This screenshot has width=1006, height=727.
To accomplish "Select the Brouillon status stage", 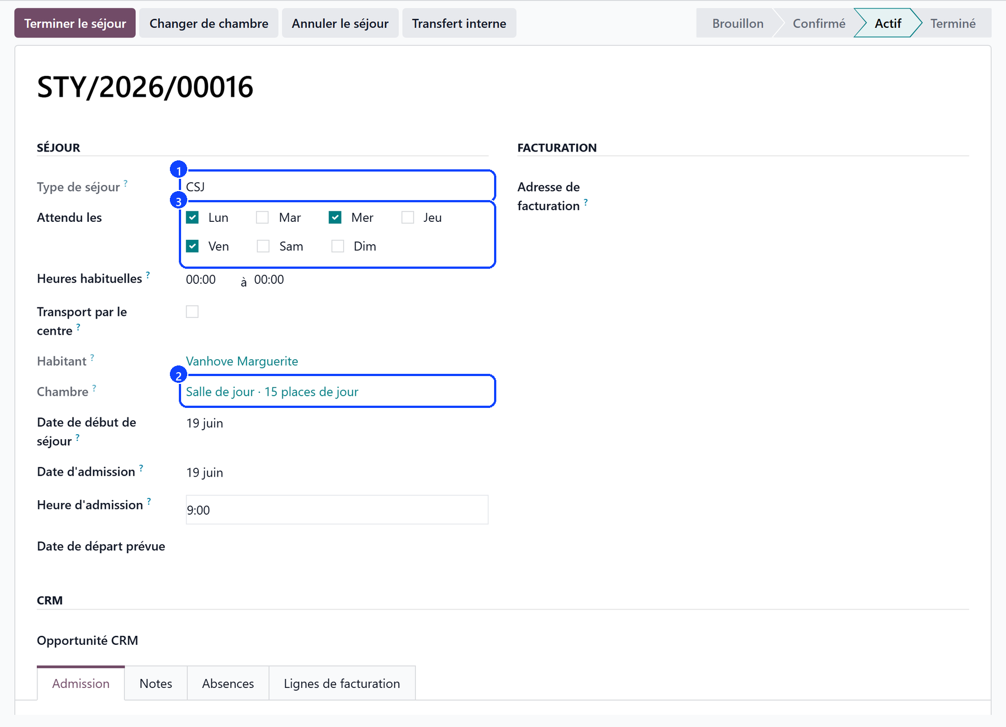I will [737, 23].
